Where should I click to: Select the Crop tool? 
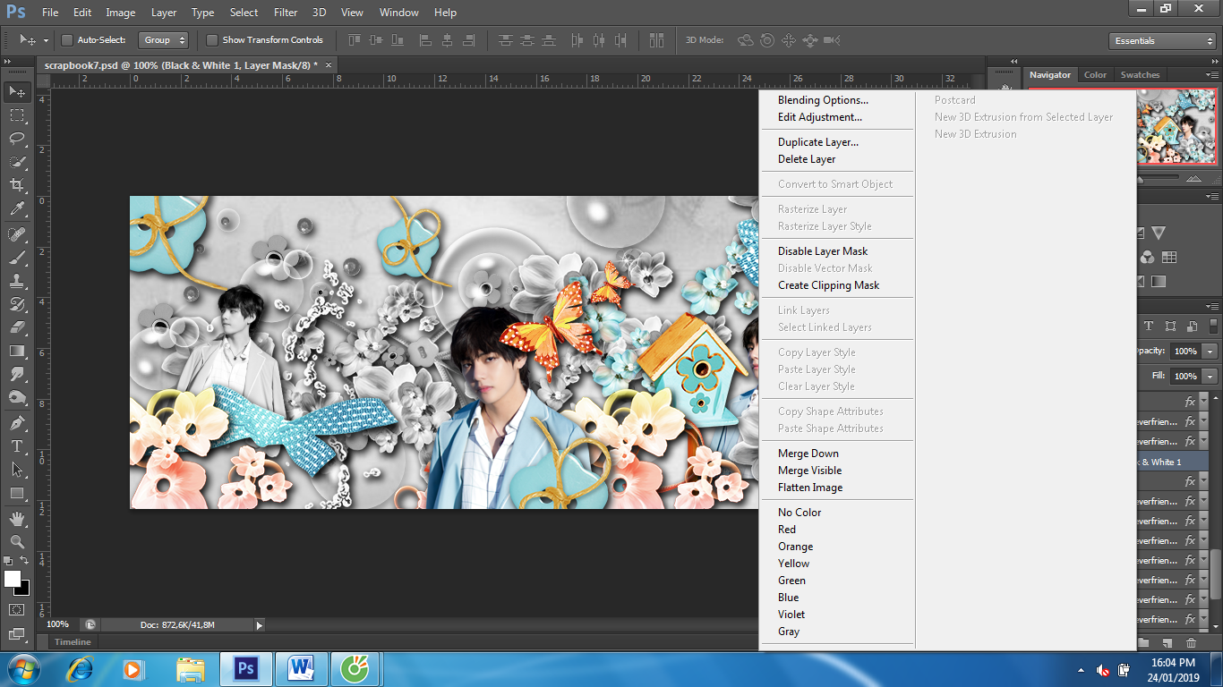click(17, 185)
